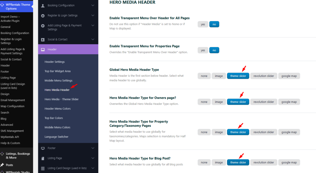This screenshot has width=316, height=173.
Task: Open Top Bar Colors submenu item
Action: [54, 118]
